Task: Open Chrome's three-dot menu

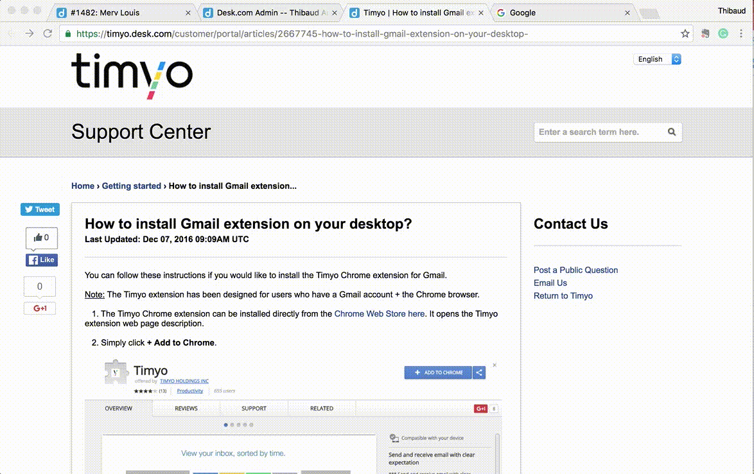Action: pos(741,33)
